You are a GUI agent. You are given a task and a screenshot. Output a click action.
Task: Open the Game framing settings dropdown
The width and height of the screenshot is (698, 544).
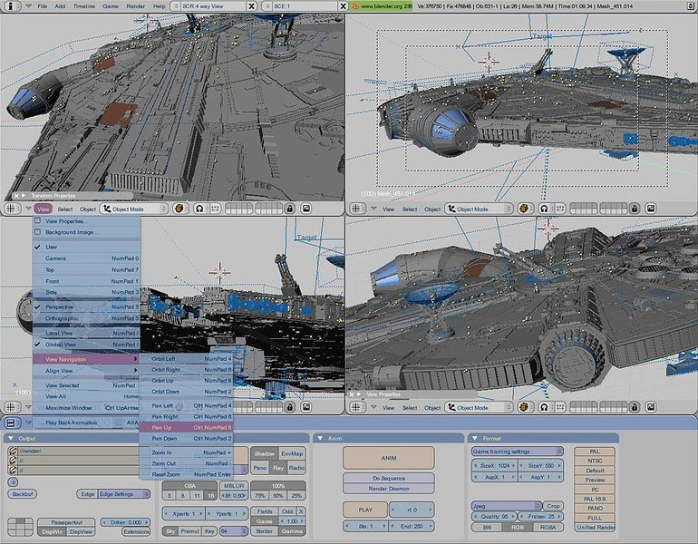(x=518, y=452)
